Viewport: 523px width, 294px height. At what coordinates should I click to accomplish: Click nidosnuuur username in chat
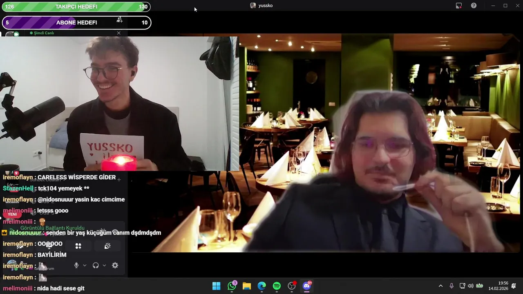click(x=25, y=233)
